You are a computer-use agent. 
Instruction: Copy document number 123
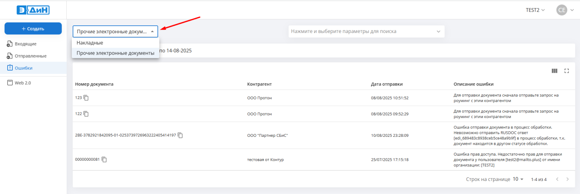tap(86, 98)
